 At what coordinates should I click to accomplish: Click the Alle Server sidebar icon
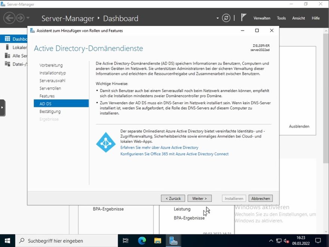(7, 56)
